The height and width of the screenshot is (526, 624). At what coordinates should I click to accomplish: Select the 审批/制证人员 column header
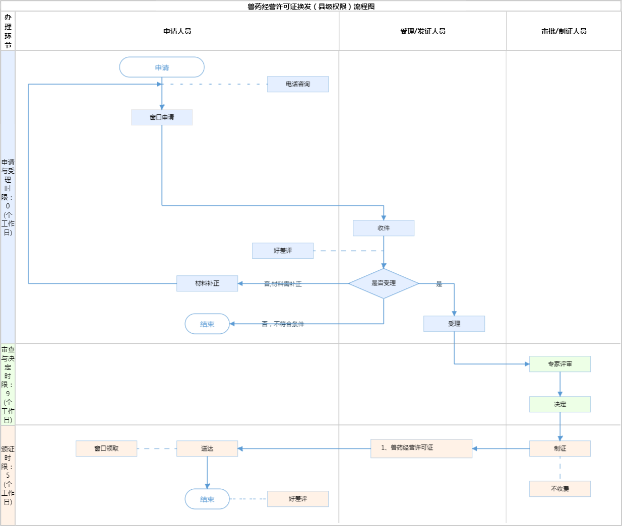tap(564, 31)
